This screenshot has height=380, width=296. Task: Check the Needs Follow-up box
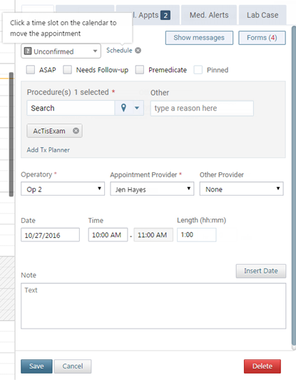click(x=67, y=70)
